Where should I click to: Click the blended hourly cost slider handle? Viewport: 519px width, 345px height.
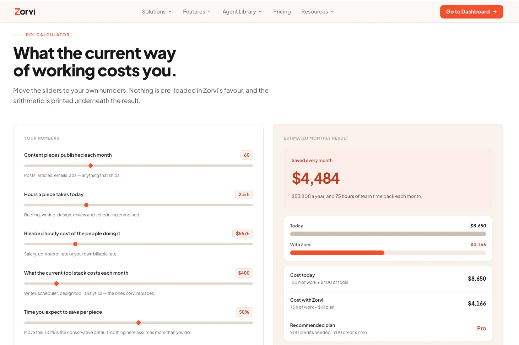click(x=75, y=244)
